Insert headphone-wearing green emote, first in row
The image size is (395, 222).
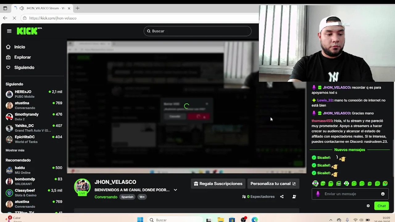[x=315, y=183]
